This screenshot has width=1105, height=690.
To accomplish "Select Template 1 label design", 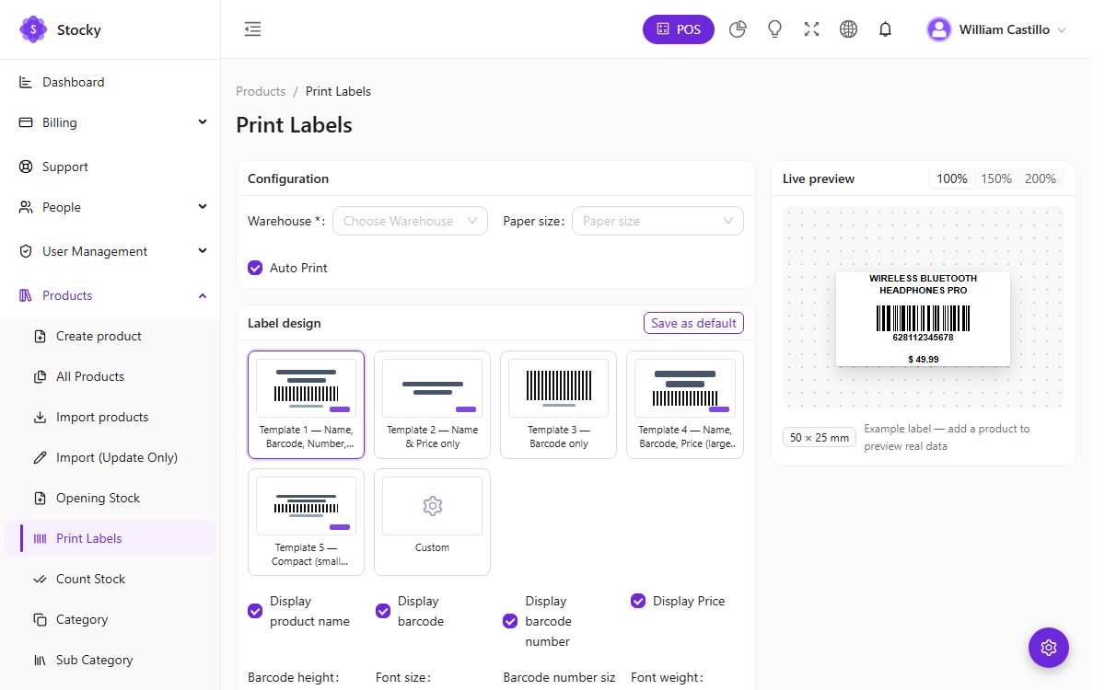I will pos(306,404).
